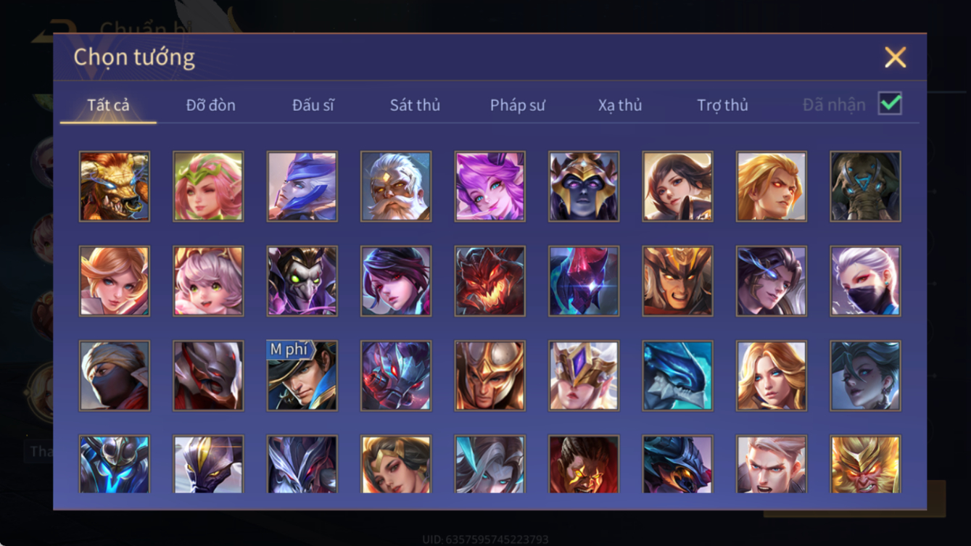Viewport: 971px width, 546px height.
Task: Open the 'Trợ thủ' tab
Action: 722,105
